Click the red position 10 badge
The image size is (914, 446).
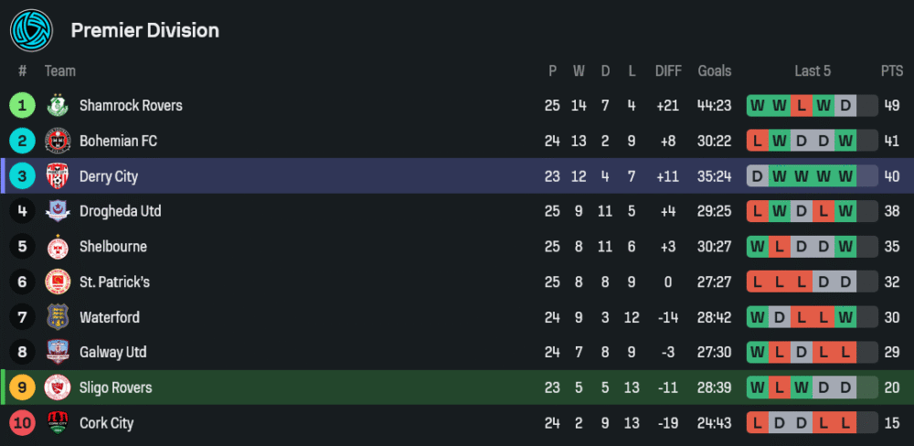[x=22, y=423]
